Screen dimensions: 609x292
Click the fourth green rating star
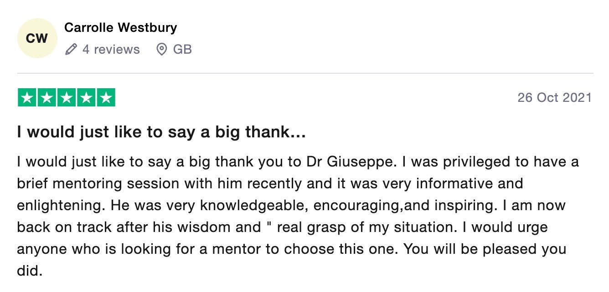[86, 98]
